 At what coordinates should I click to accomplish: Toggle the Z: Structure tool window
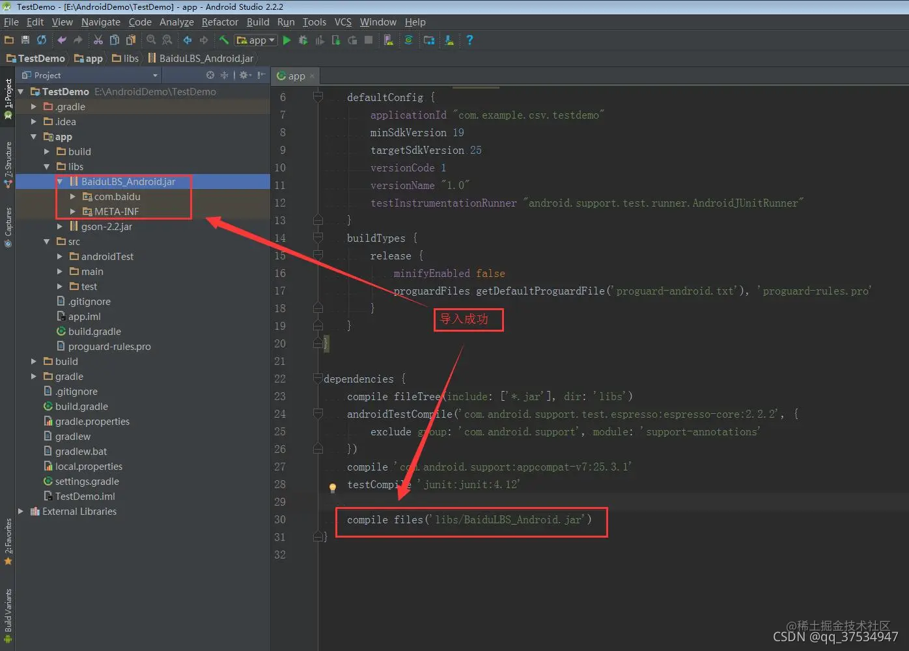coord(8,165)
